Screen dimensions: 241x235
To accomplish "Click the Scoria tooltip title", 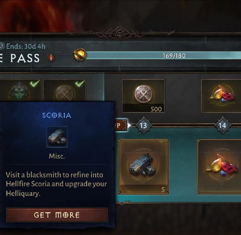I will (x=57, y=115).
